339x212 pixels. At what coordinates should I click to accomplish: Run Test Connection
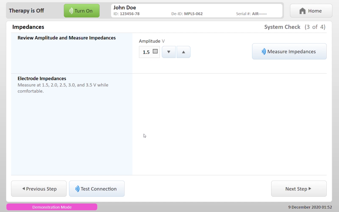97,189
